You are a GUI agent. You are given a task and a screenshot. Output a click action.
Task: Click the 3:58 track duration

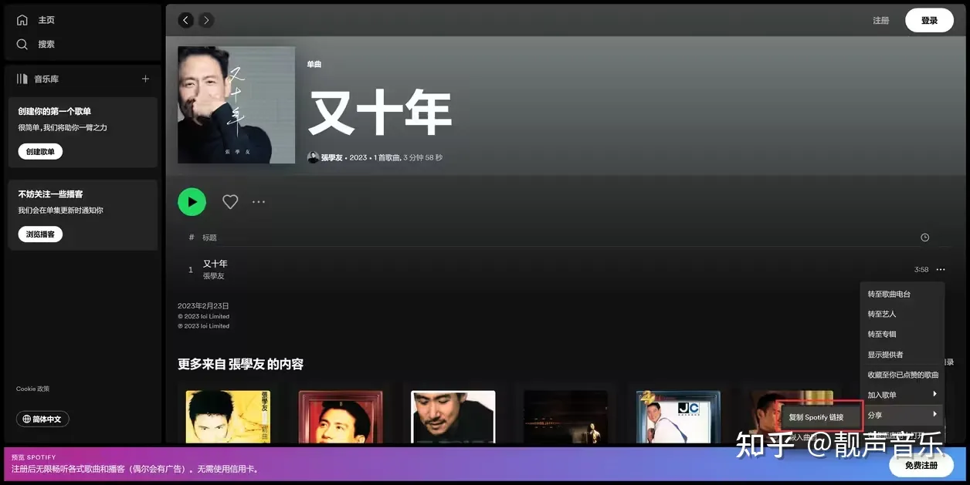pos(921,270)
